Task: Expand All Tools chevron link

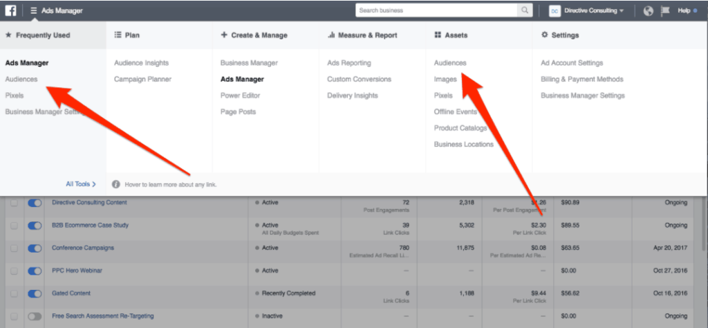Action: [x=81, y=184]
